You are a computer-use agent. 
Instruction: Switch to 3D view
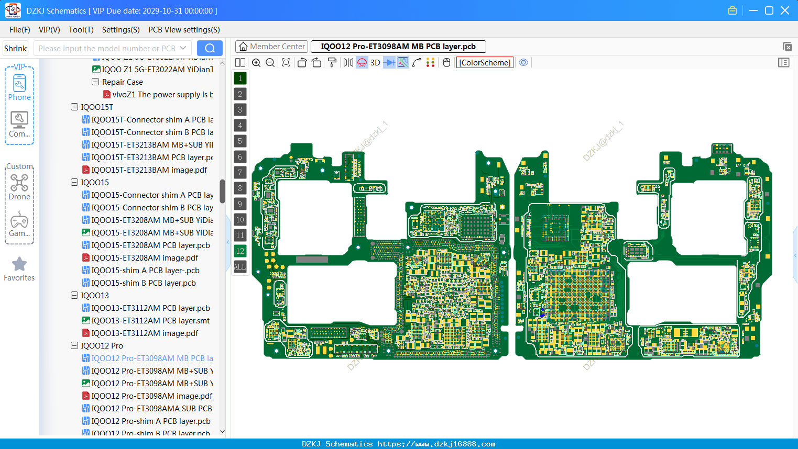click(x=375, y=62)
